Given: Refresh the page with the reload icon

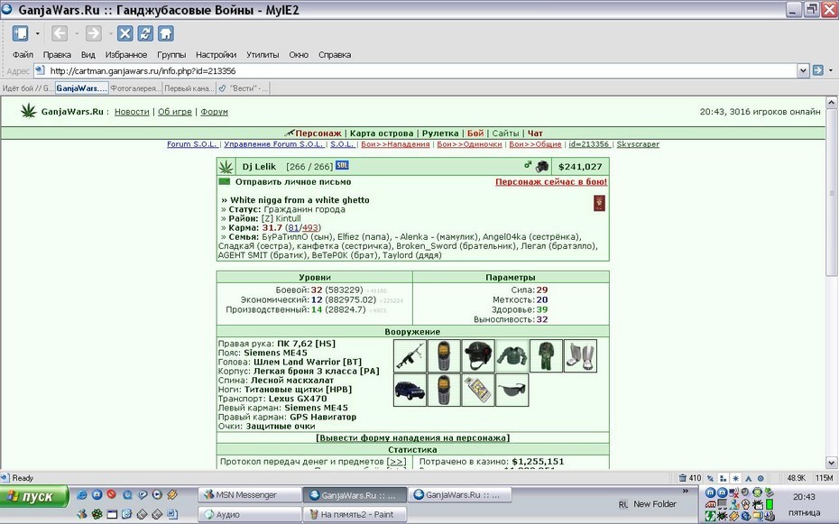Looking at the screenshot, I should coord(145,33).
